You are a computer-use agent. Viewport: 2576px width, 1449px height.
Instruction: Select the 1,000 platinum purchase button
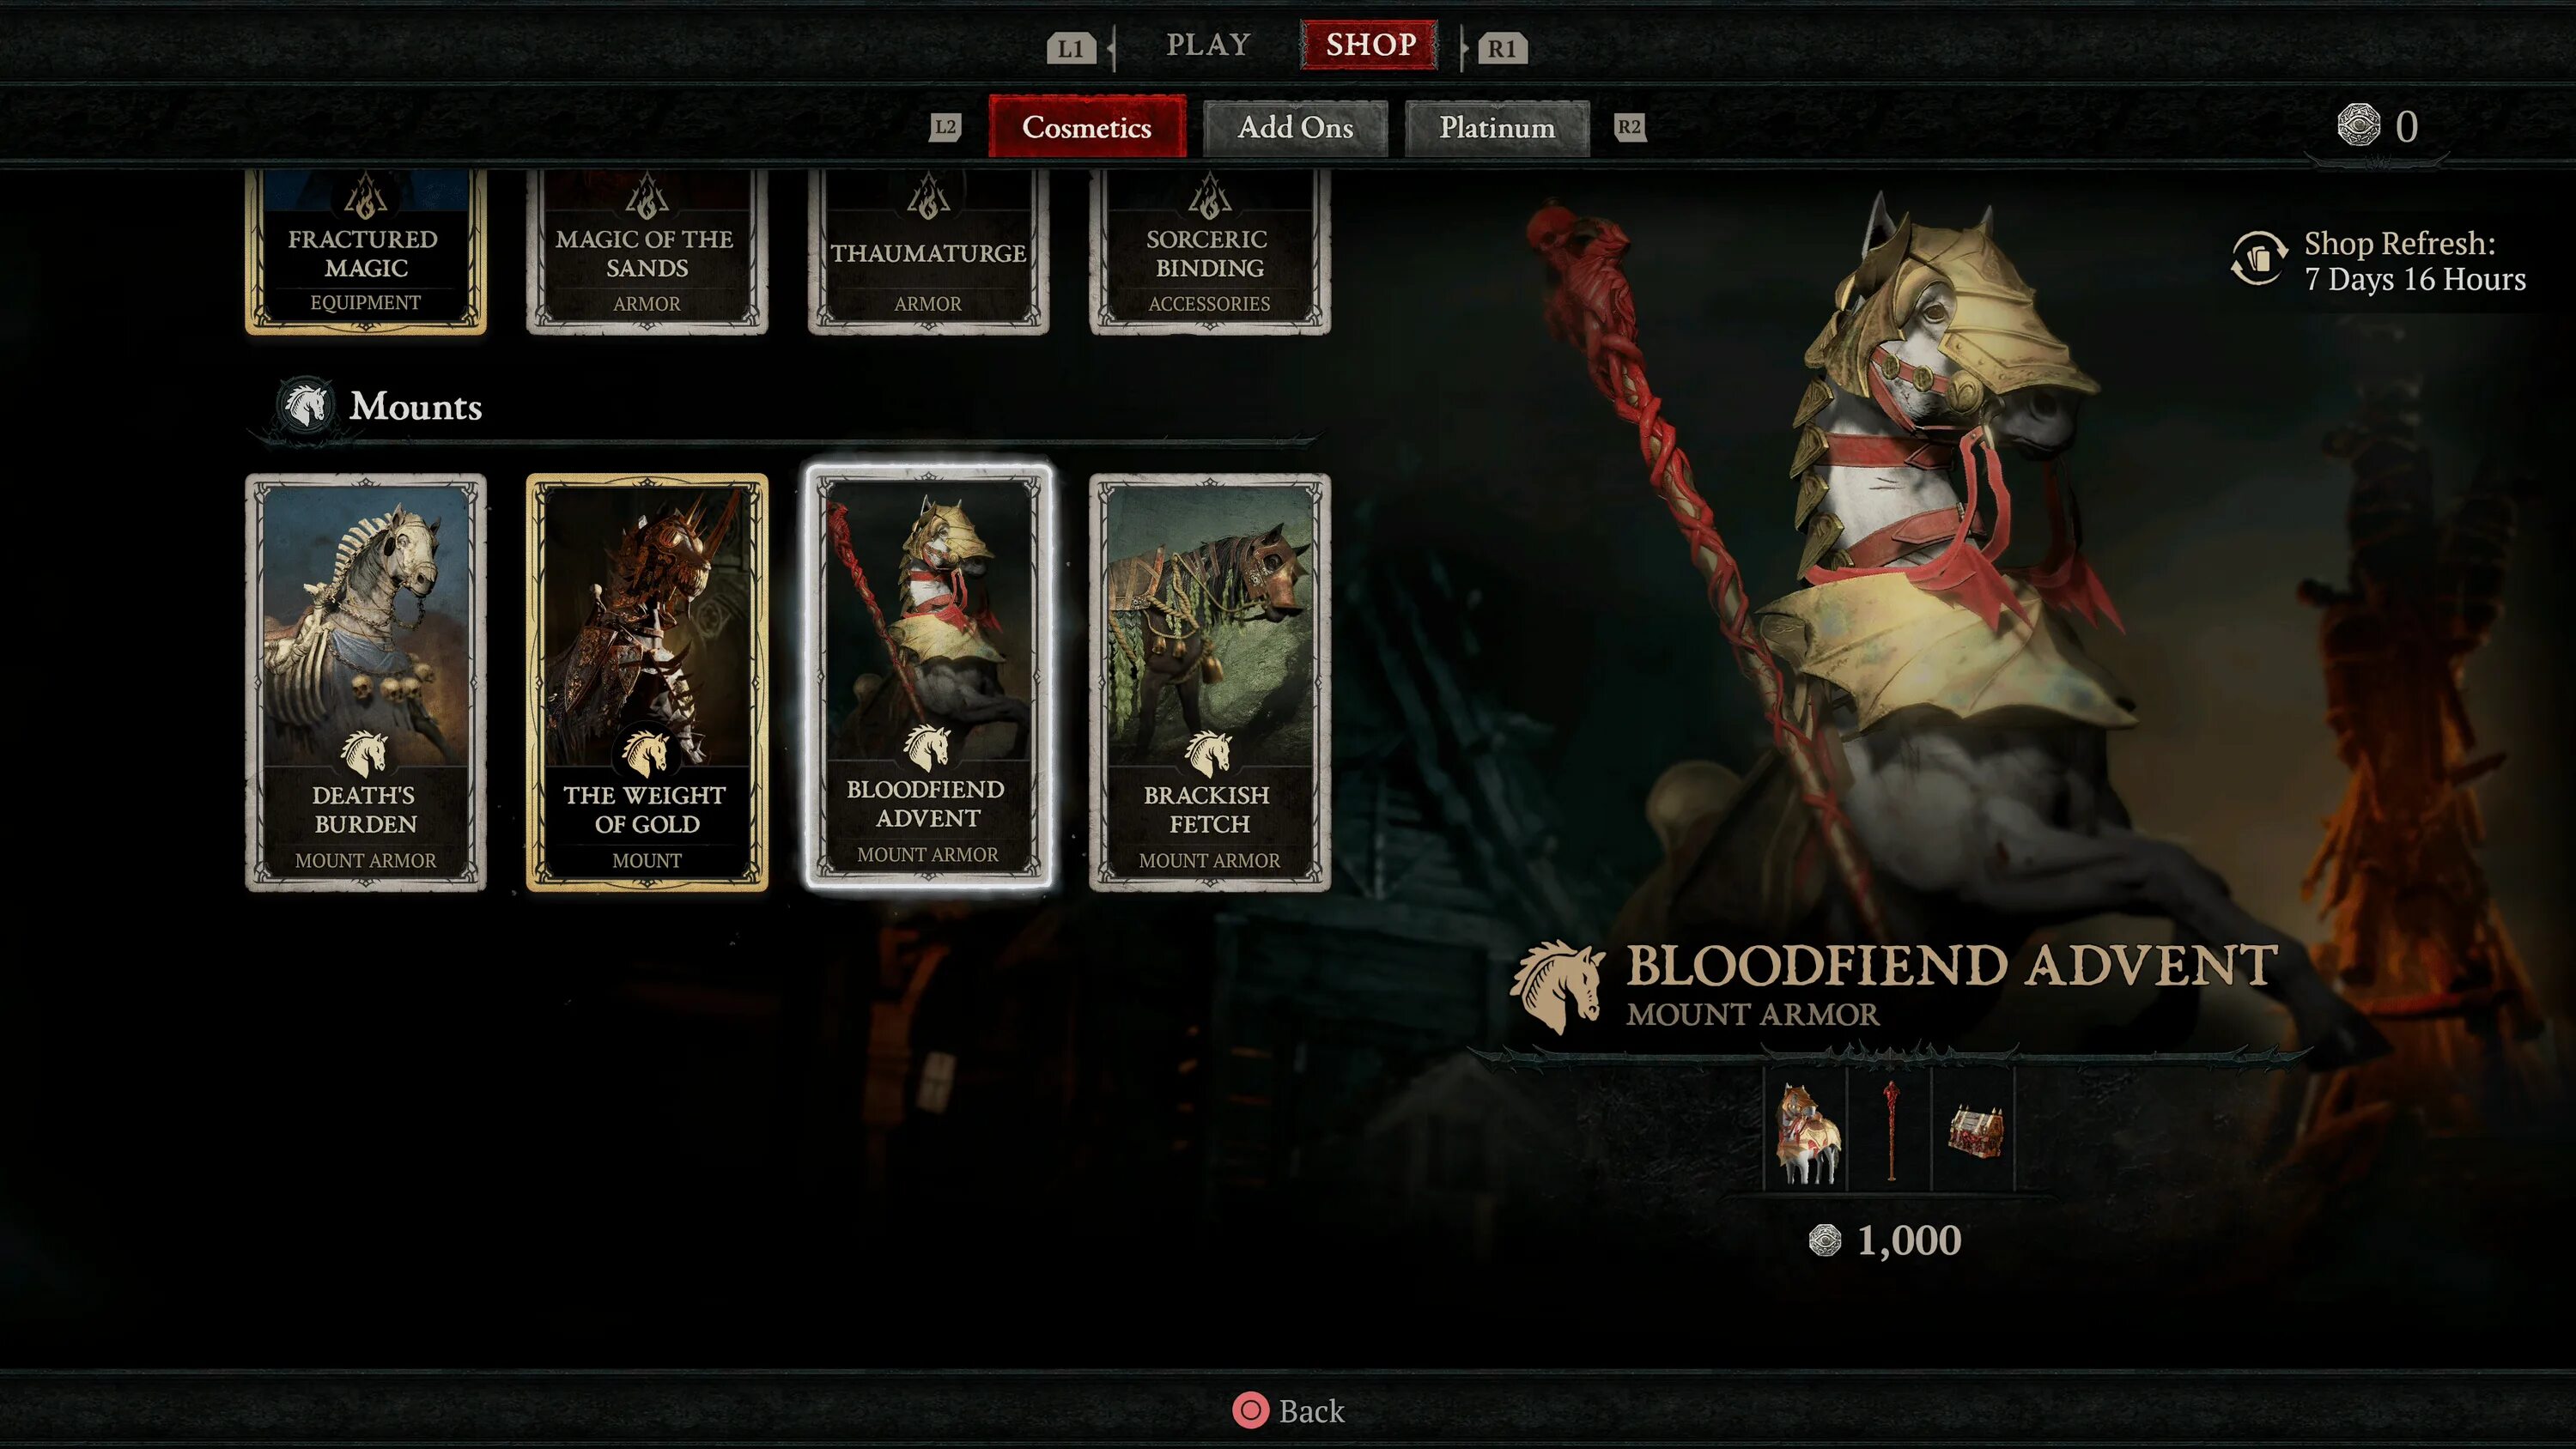point(1884,1239)
